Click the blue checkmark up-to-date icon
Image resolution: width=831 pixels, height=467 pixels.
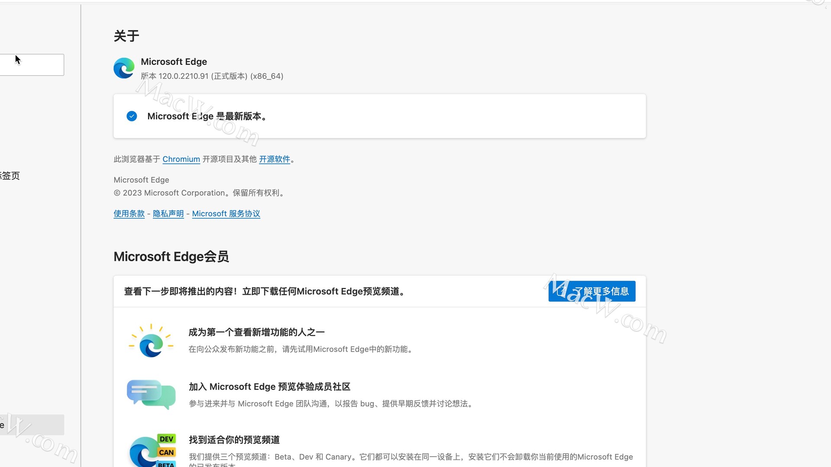click(132, 116)
